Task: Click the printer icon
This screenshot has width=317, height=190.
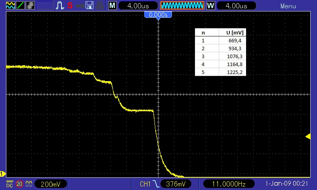Action: (100, 6)
